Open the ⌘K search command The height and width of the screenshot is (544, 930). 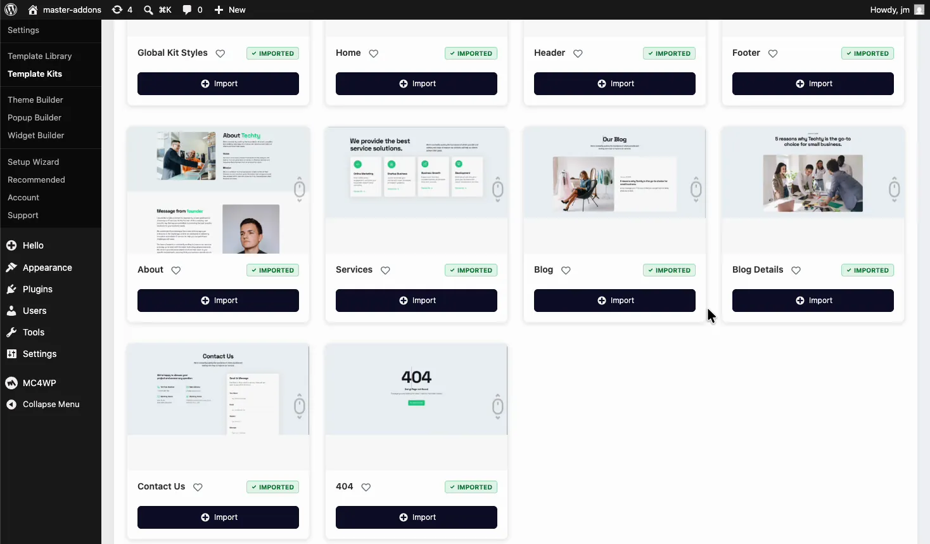click(x=158, y=10)
